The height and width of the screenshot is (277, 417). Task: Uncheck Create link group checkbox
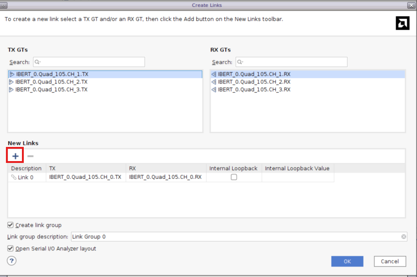coord(11,225)
